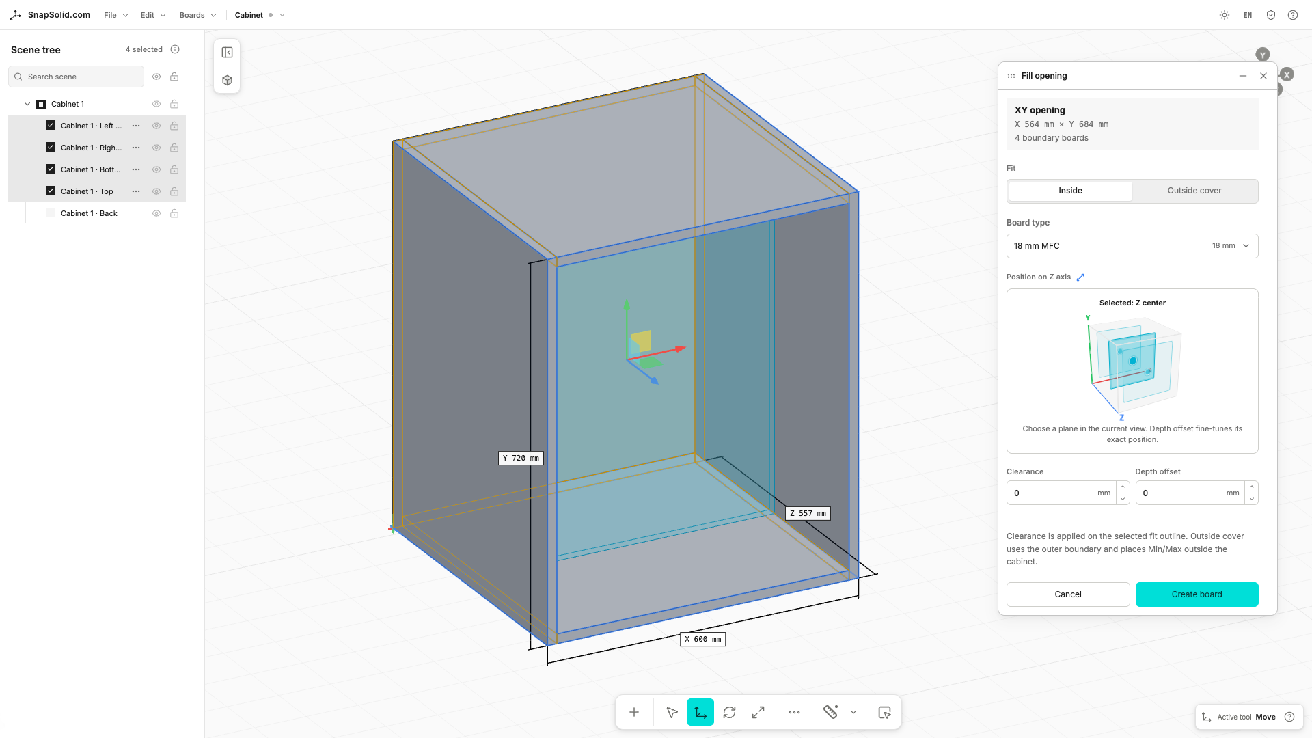Screen dimensions: 1312x738
Task: Open the Boards menu
Action: 197,15
